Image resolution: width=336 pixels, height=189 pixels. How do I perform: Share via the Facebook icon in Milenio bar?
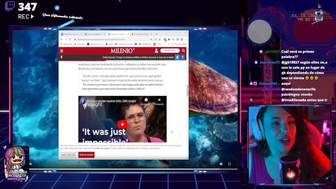[x=183, y=57]
